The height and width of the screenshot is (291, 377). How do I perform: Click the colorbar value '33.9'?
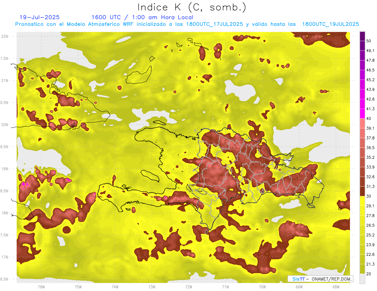[x=370, y=167]
